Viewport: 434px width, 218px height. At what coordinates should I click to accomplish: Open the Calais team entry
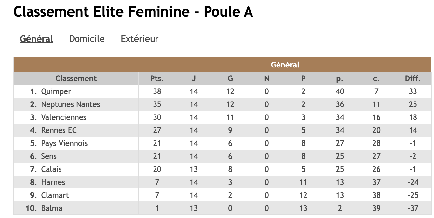click(x=51, y=169)
